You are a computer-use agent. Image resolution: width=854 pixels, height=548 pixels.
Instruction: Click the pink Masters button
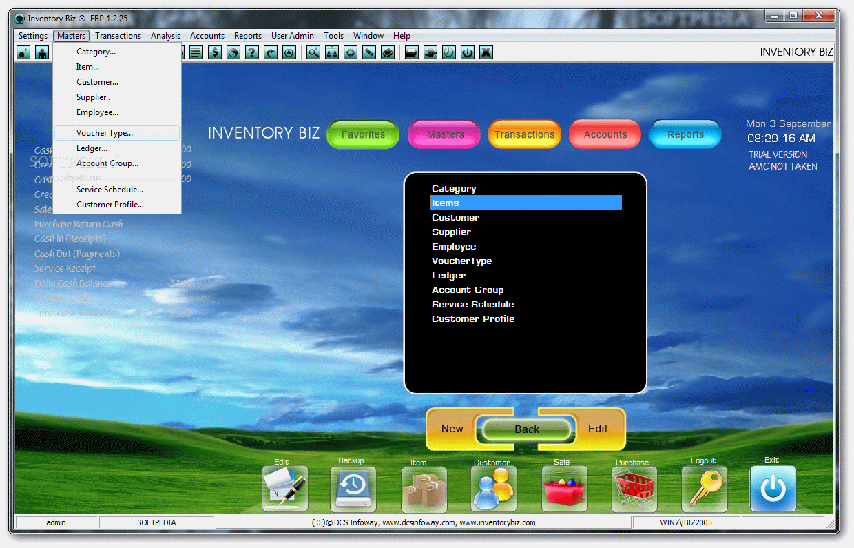445,134
